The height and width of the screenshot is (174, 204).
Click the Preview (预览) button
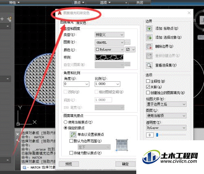click(69, 164)
